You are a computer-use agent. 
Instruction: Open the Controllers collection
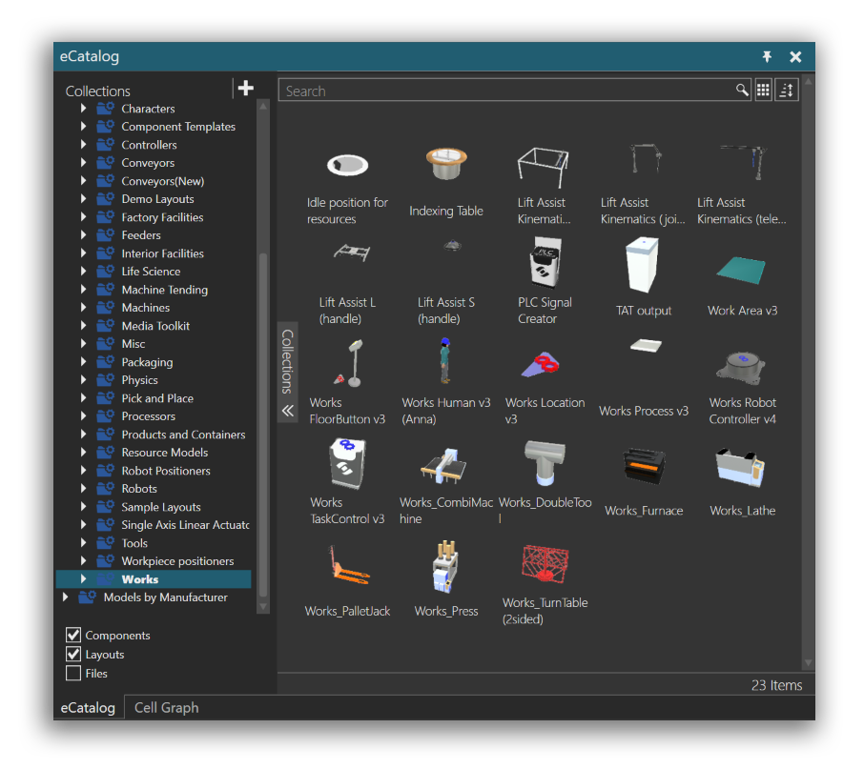coord(149,145)
